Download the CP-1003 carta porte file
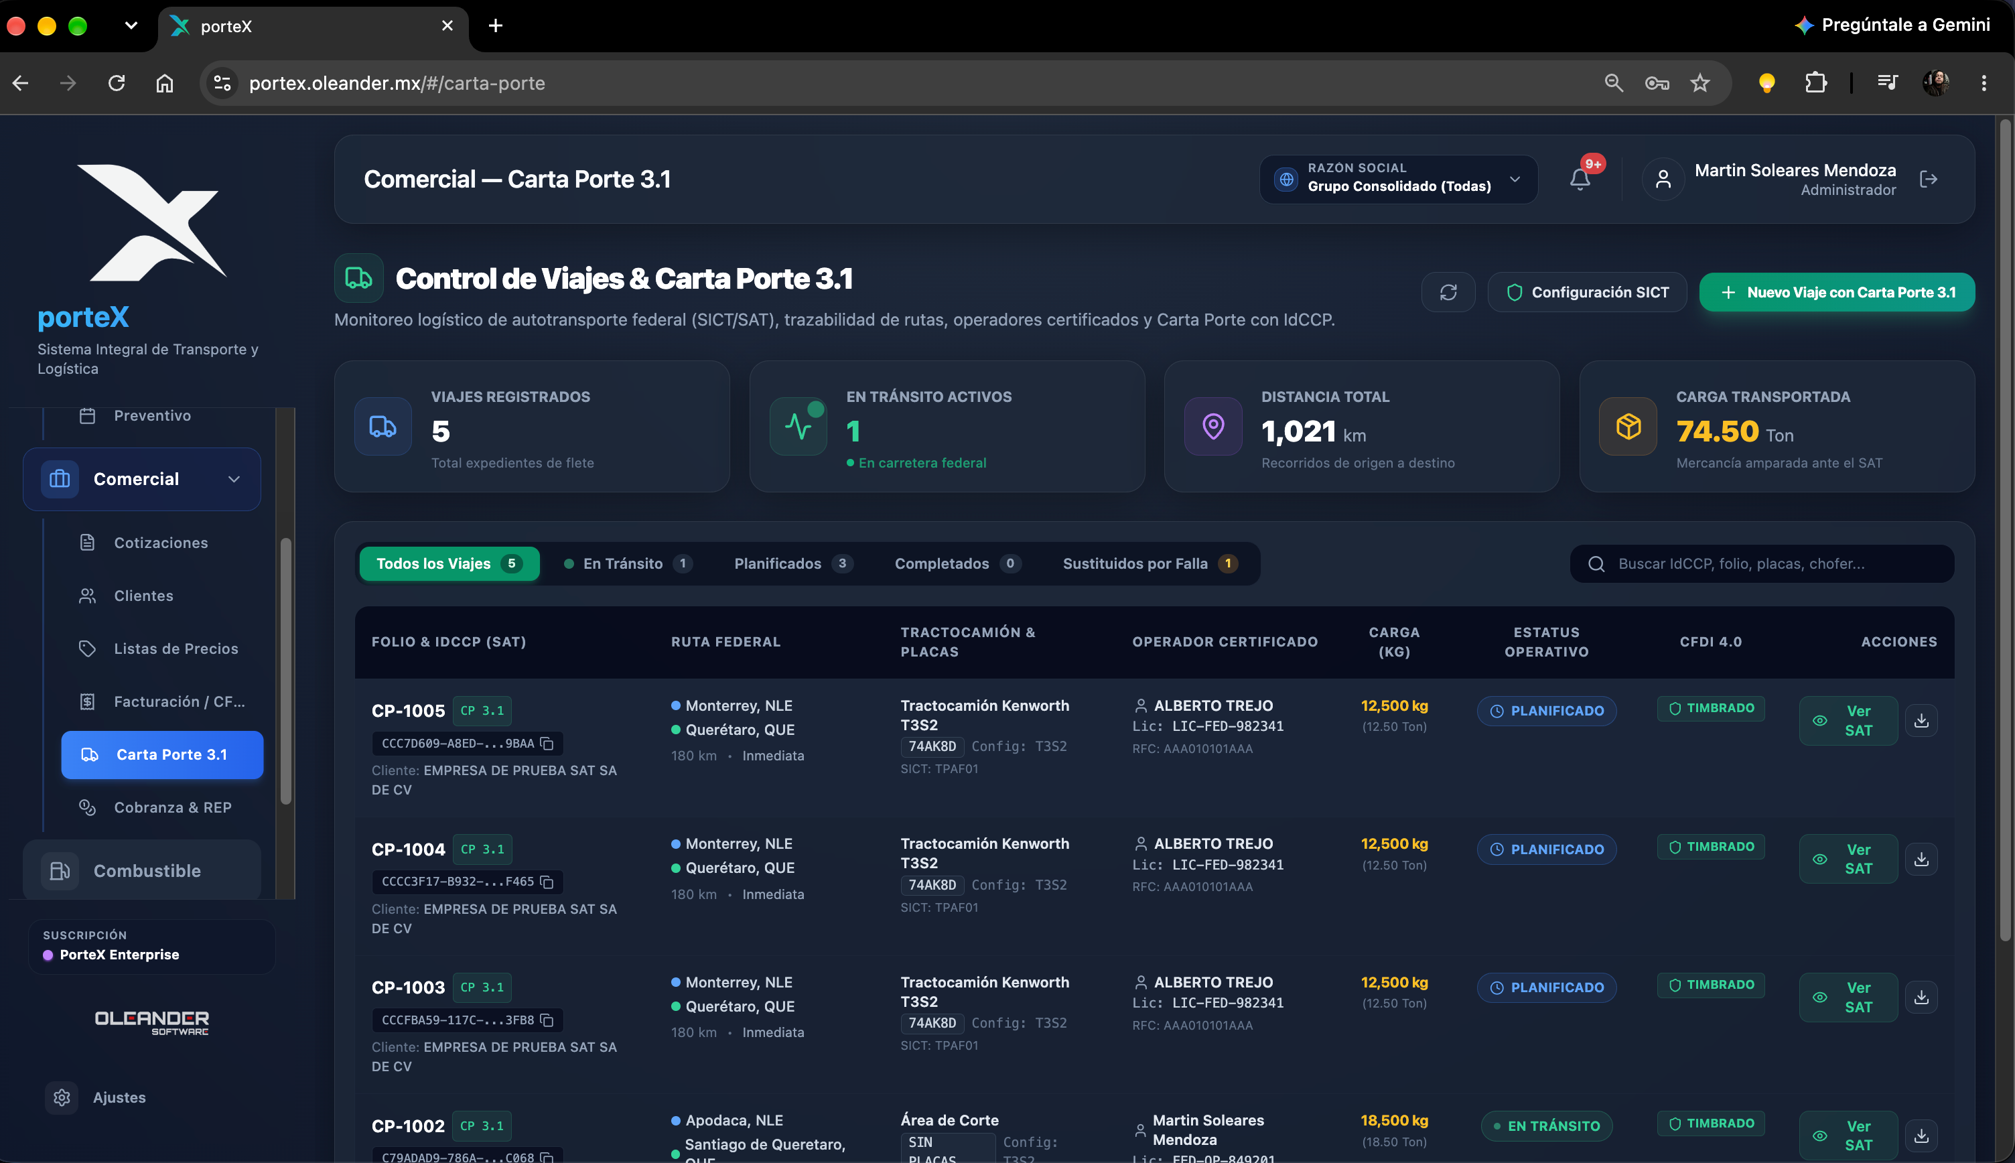This screenshot has height=1163, width=2015. [1922, 997]
